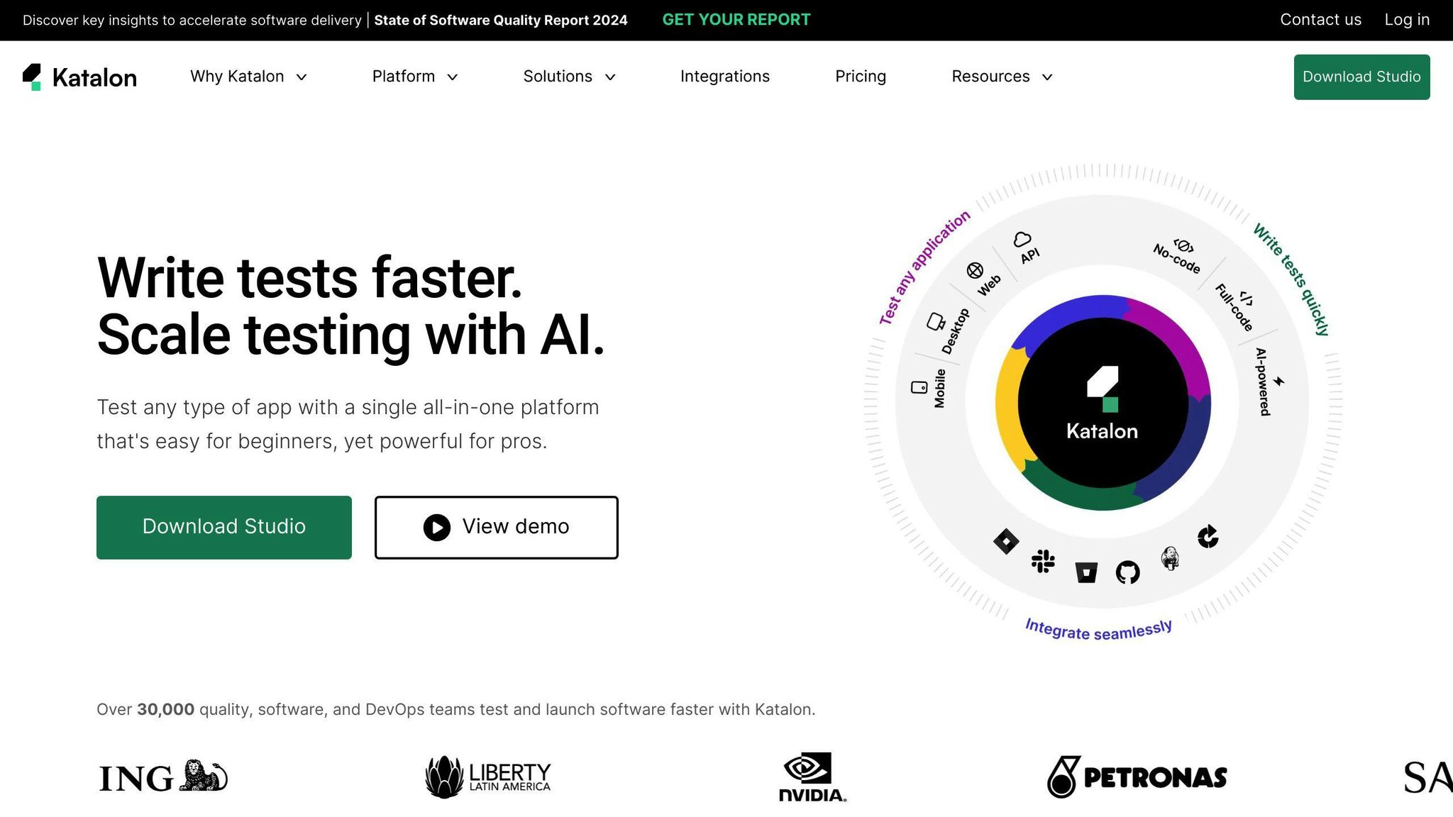The image size is (1453, 817).
Task: Click the GitHub octocat icon
Action: click(x=1128, y=572)
